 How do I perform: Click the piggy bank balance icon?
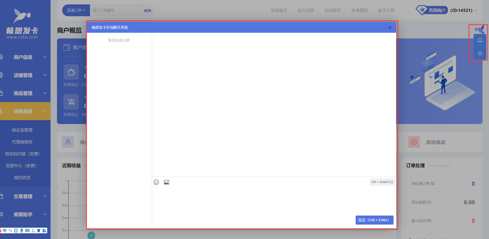tap(71, 72)
